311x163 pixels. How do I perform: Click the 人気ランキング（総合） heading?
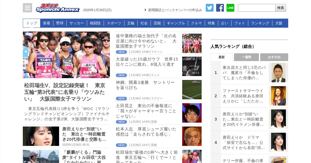coord(232,47)
